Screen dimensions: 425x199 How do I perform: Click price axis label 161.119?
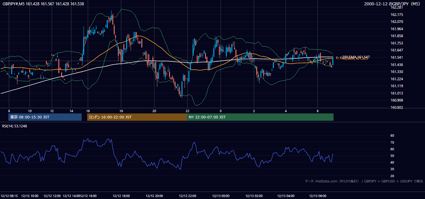pos(397,86)
